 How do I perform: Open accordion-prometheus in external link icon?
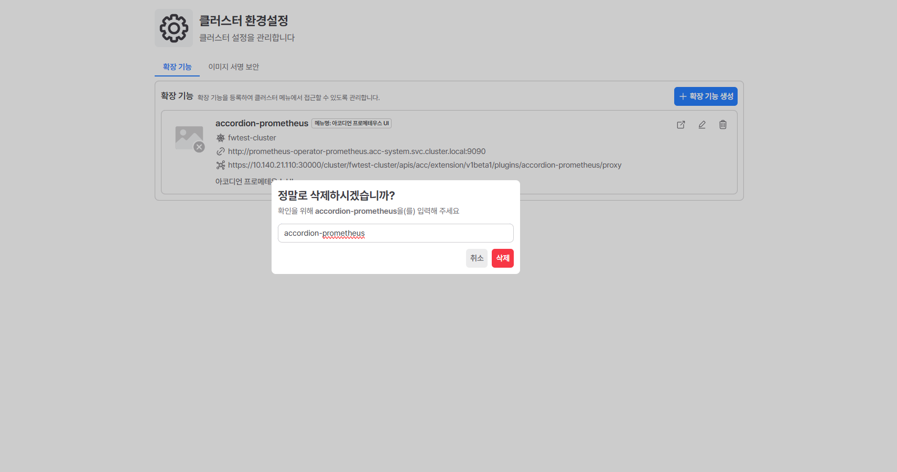click(x=681, y=125)
